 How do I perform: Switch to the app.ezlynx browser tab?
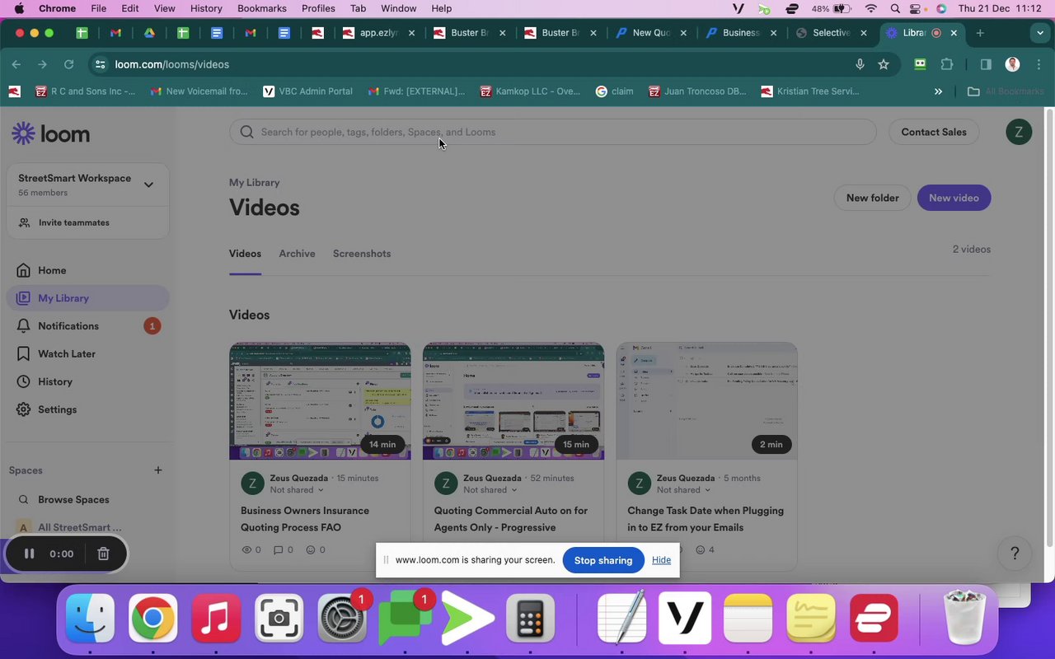click(x=379, y=33)
